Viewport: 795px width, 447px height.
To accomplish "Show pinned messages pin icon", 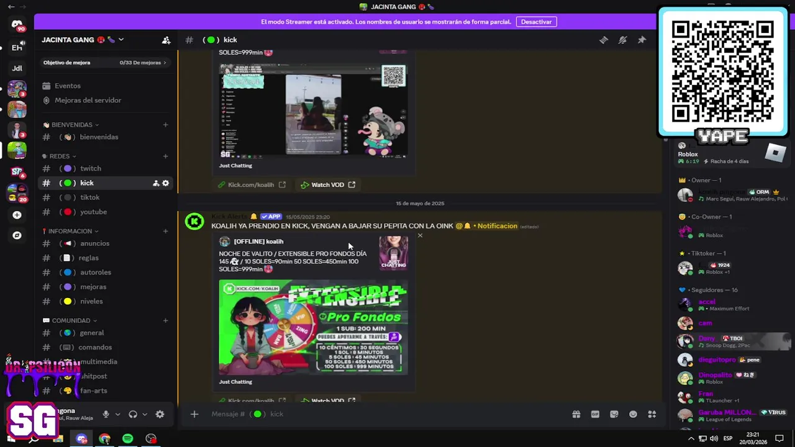I will click(642, 40).
